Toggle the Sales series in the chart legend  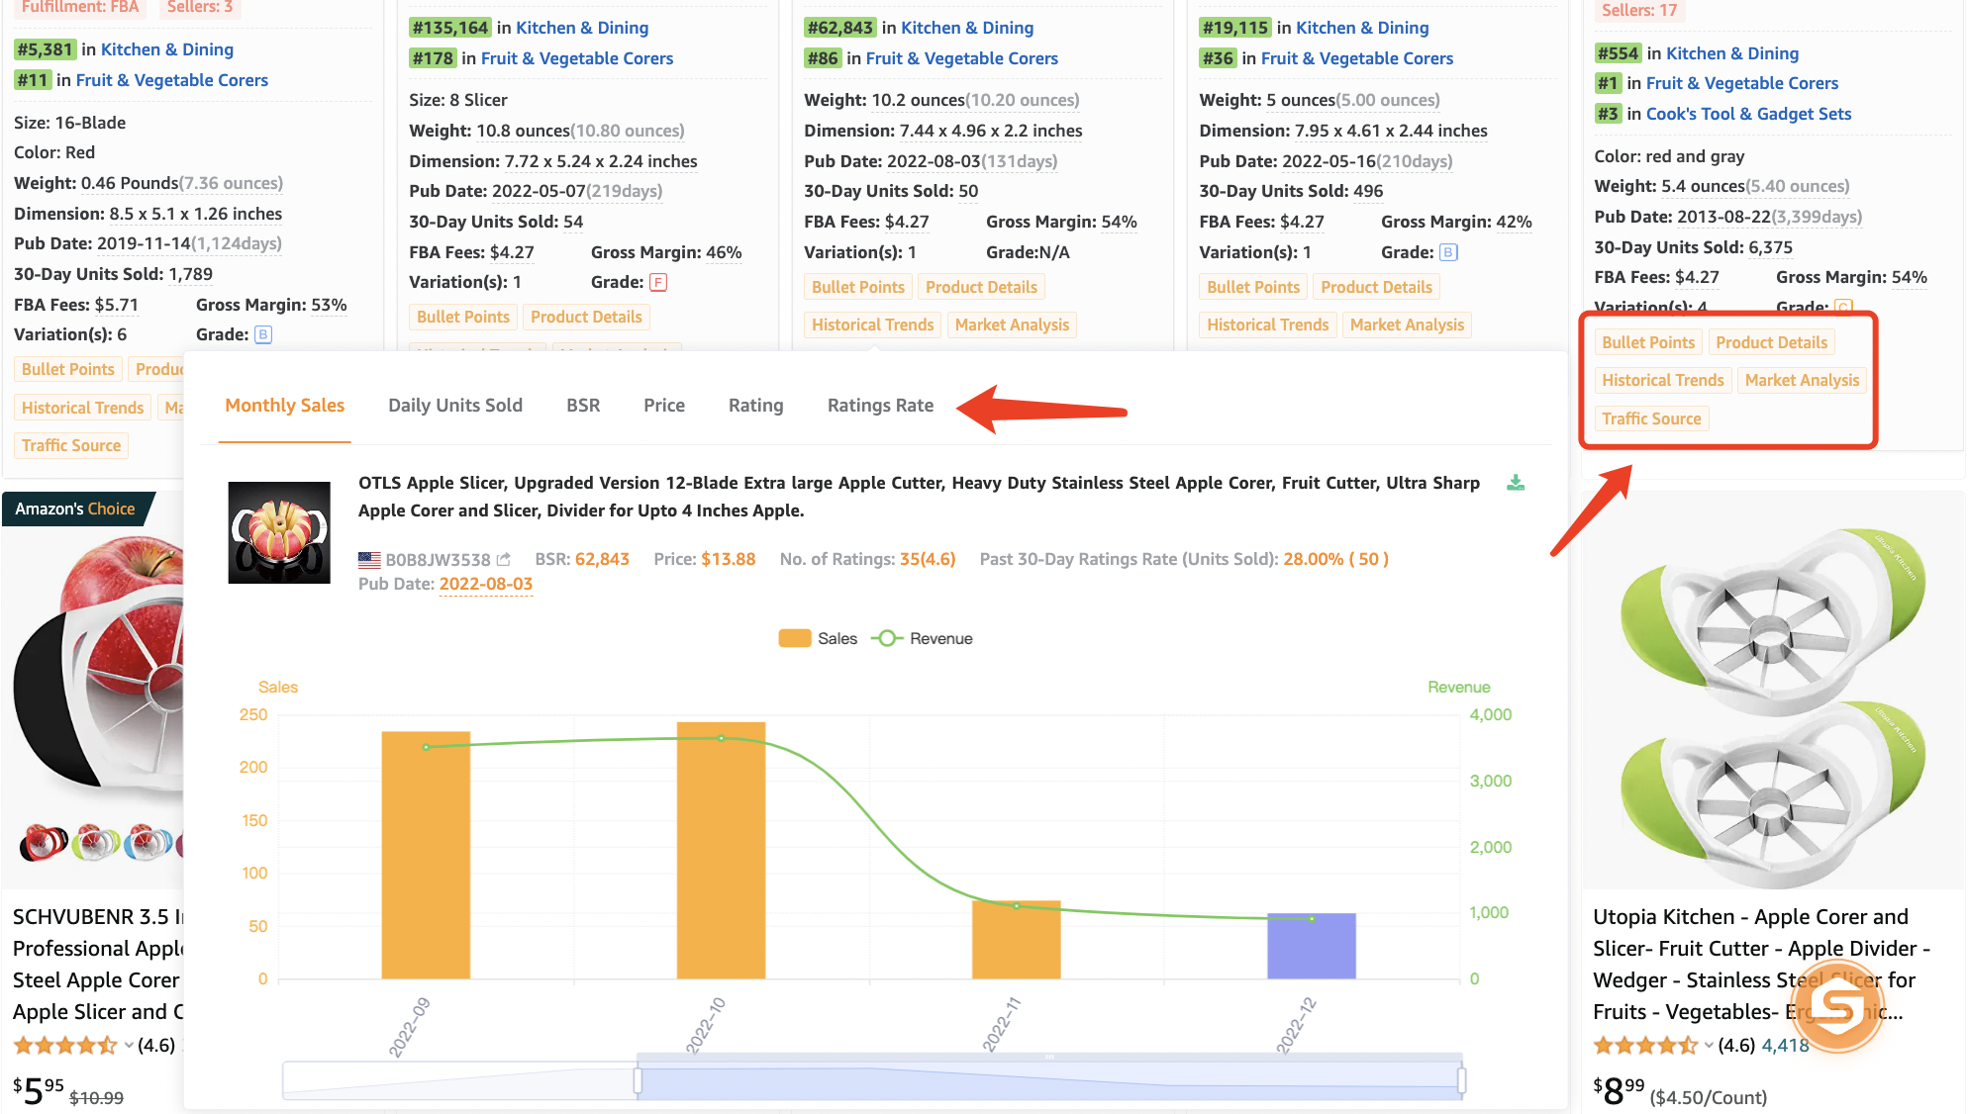coord(818,638)
